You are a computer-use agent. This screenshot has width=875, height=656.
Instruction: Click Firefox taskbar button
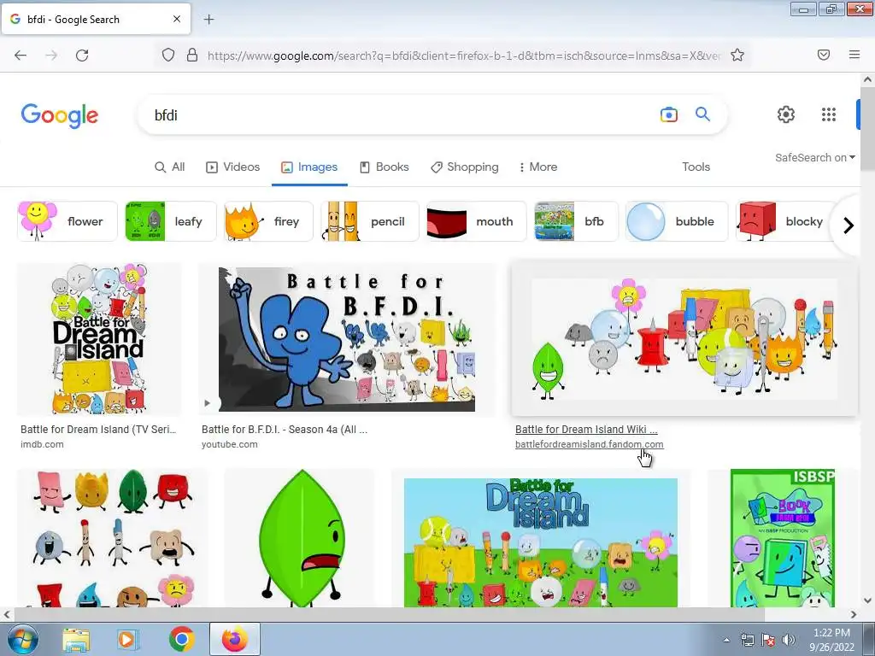click(235, 639)
